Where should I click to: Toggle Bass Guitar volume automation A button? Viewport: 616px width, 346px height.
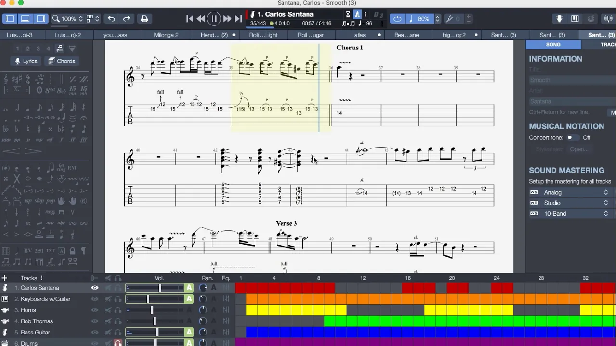189,332
